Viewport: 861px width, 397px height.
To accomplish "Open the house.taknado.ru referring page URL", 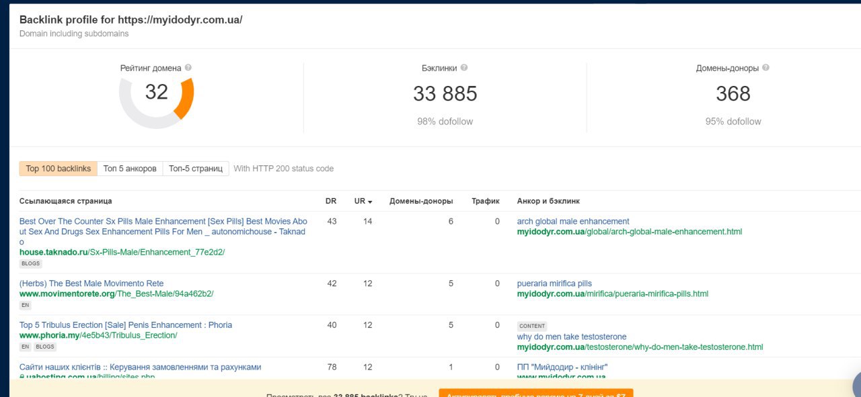I will [x=122, y=252].
